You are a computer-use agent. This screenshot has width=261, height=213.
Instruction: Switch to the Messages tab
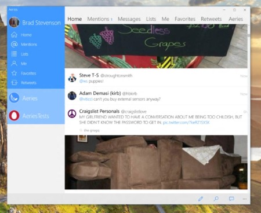coord(129,19)
